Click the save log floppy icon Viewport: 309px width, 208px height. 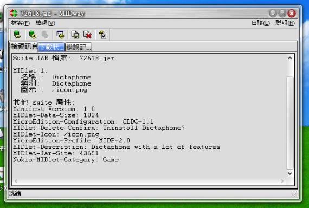coord(75,35)
